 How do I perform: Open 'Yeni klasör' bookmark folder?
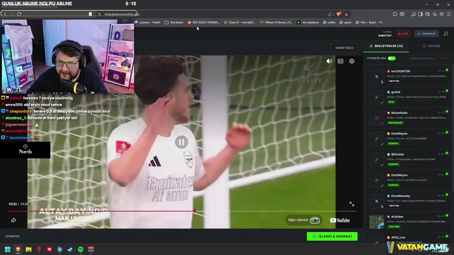pos(174,22)
